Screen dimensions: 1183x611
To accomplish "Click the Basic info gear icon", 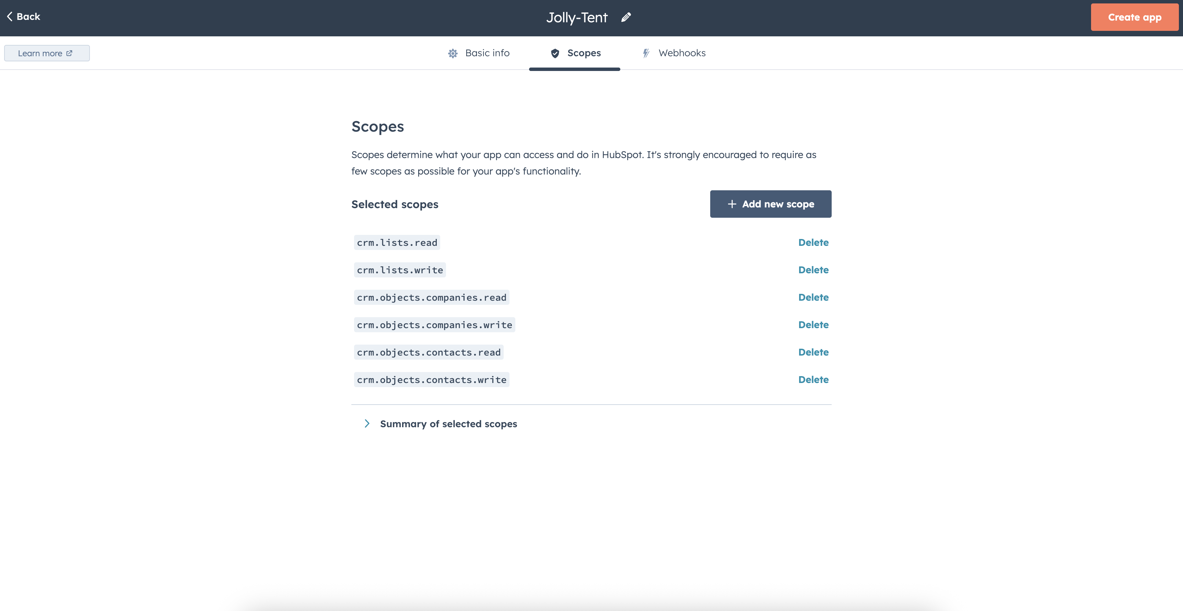I will point(453,53).
